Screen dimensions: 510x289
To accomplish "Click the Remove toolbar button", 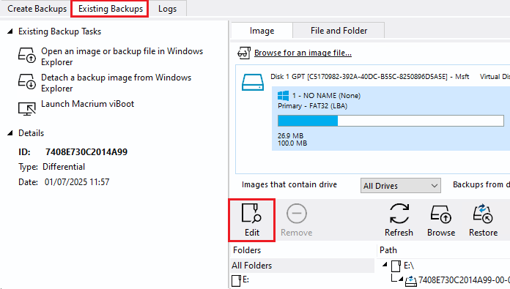I will click(x=296, y=220).
